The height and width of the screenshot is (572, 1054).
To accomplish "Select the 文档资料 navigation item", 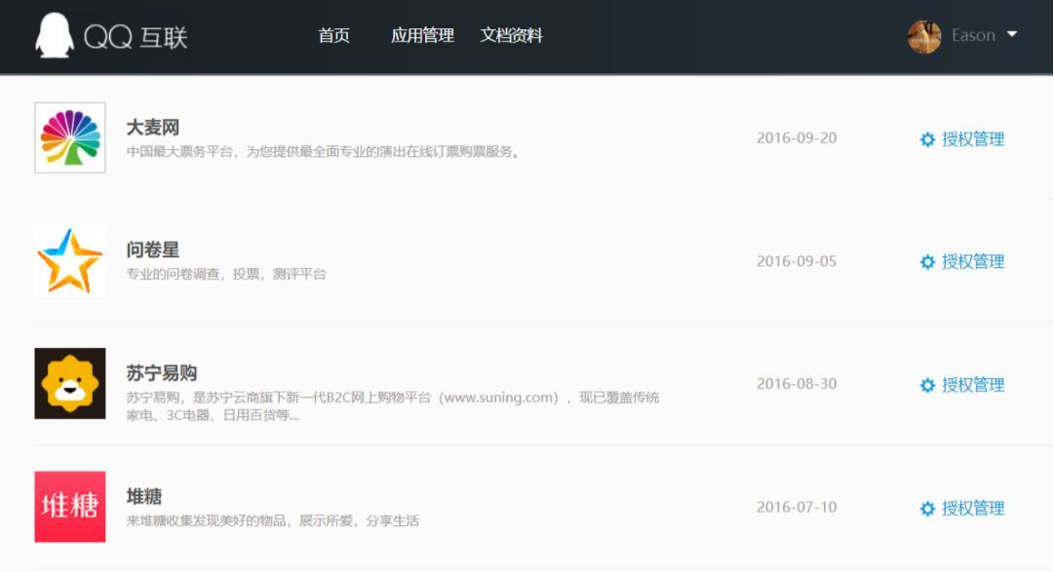I will (x=511, y=35).
